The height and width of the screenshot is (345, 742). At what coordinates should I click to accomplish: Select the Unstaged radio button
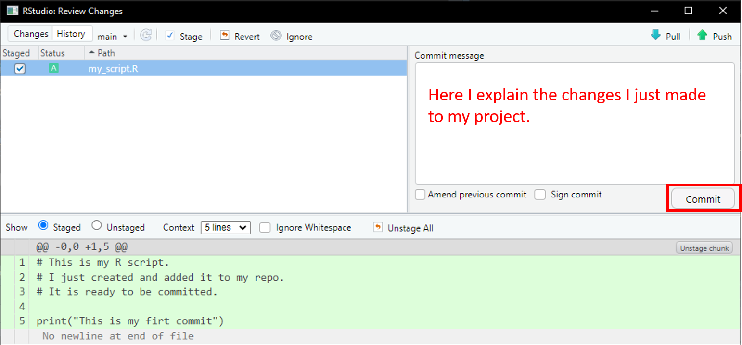click(97, 225)
